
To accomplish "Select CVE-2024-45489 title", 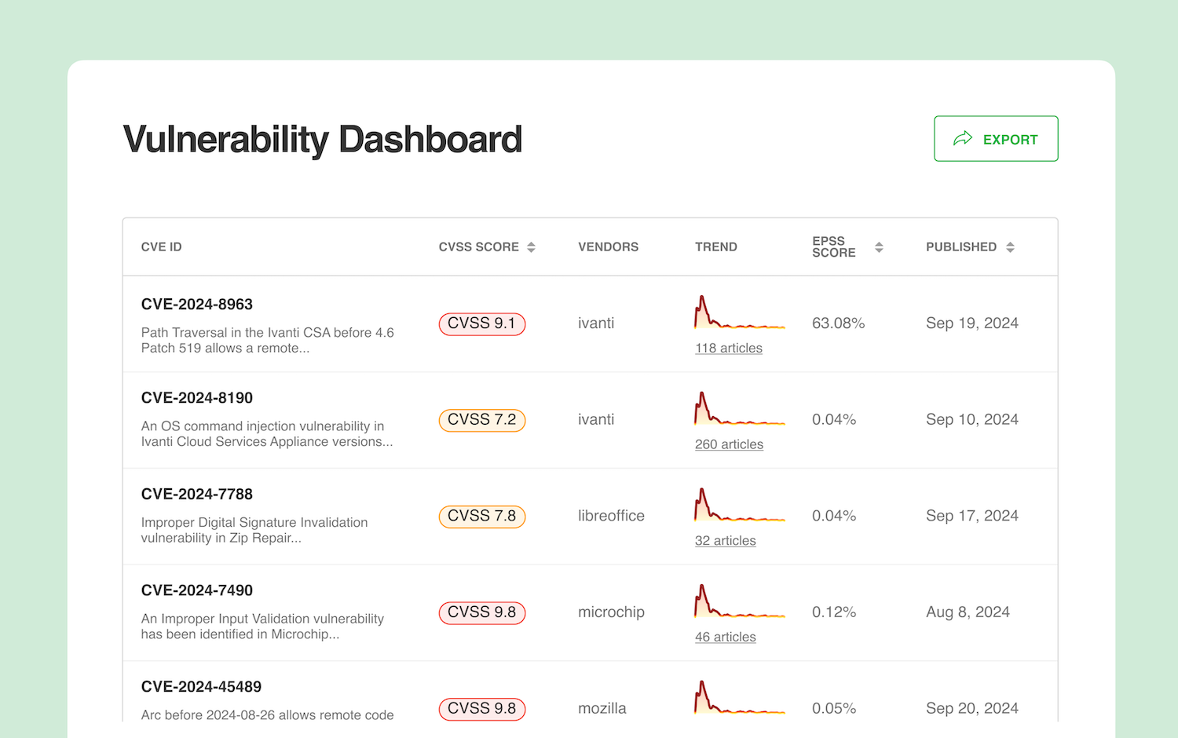I will tap(201, 687).
